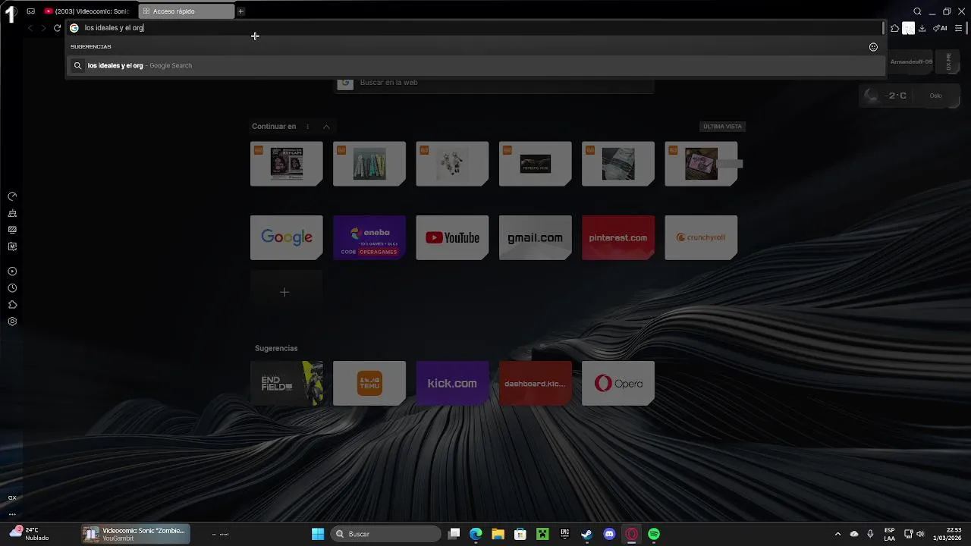Open the figurines Continuar en thumbnail
Screen dimensions: 971x546
pyautogui.click(x=452, y=164)
